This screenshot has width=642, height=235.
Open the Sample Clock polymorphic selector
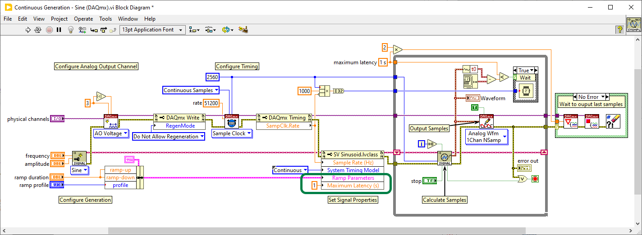pyautogui.click(x=233, y=133)
